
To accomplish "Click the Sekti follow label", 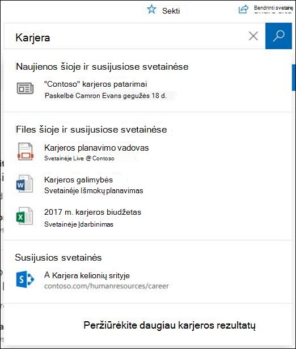I will point(171,11).
